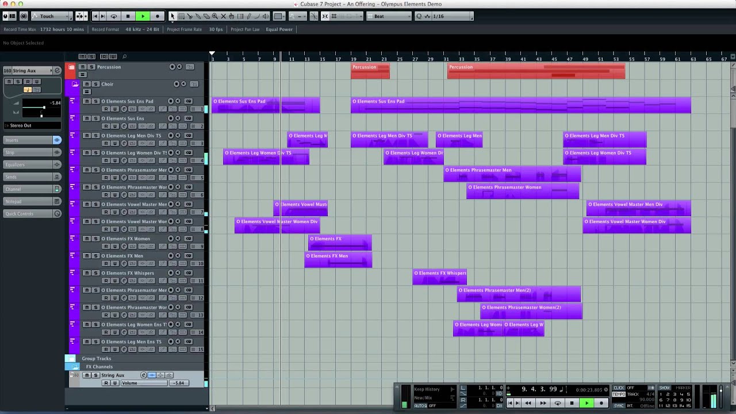Image resolution: width=736 pixels, height=414 pixels.
Task: Toggle Snap on/off in toolbar
Action: (x=325, y=16)
